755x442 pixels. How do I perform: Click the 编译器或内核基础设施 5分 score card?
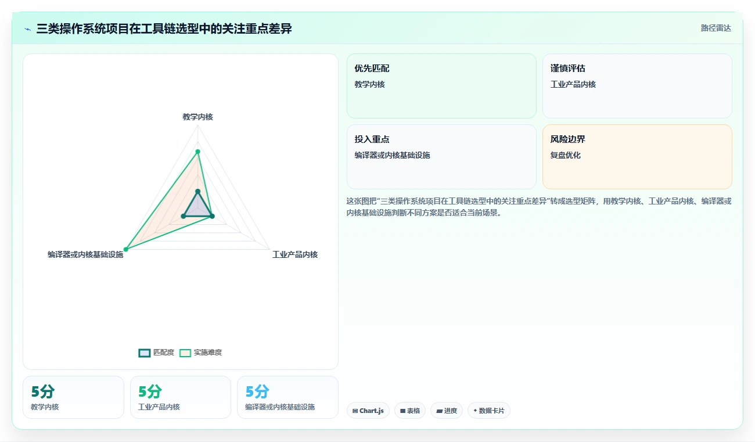click(x=287, y=397)
